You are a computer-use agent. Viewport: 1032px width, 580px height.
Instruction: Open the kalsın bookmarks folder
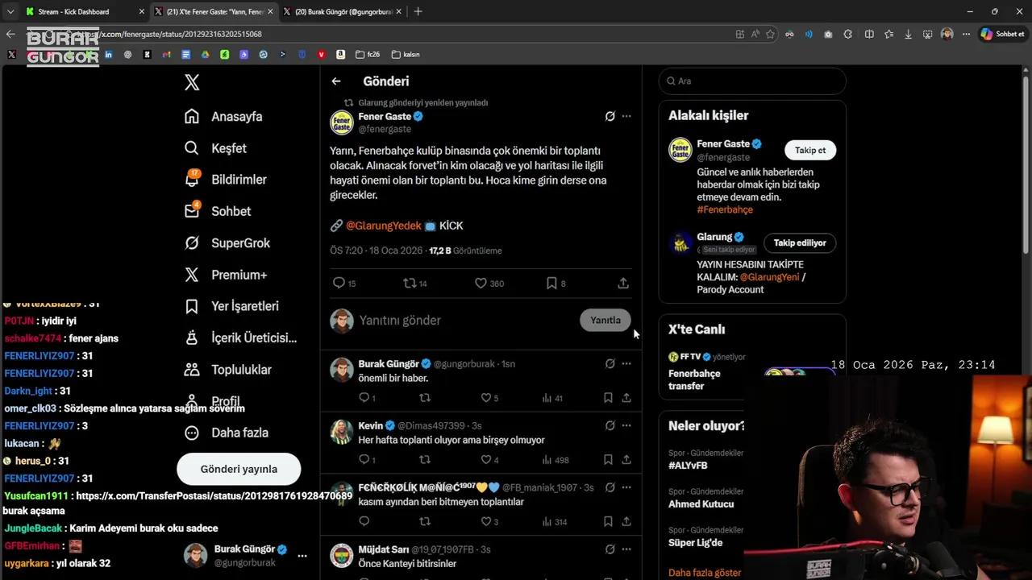coord(406,55)
